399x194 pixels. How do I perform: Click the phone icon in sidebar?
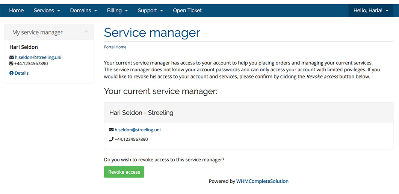(x=11, y=63)
